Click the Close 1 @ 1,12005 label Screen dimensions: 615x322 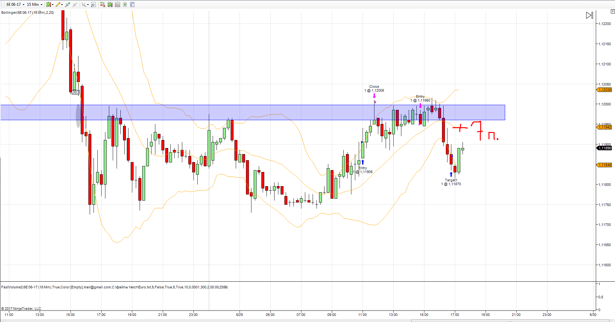374,88
